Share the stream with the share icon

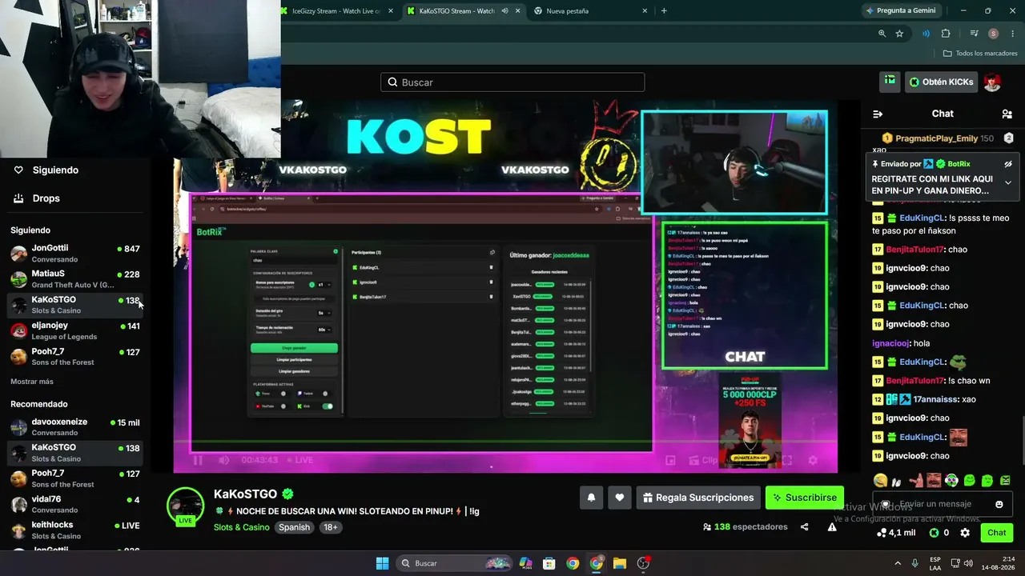click(x=804, y=527)
